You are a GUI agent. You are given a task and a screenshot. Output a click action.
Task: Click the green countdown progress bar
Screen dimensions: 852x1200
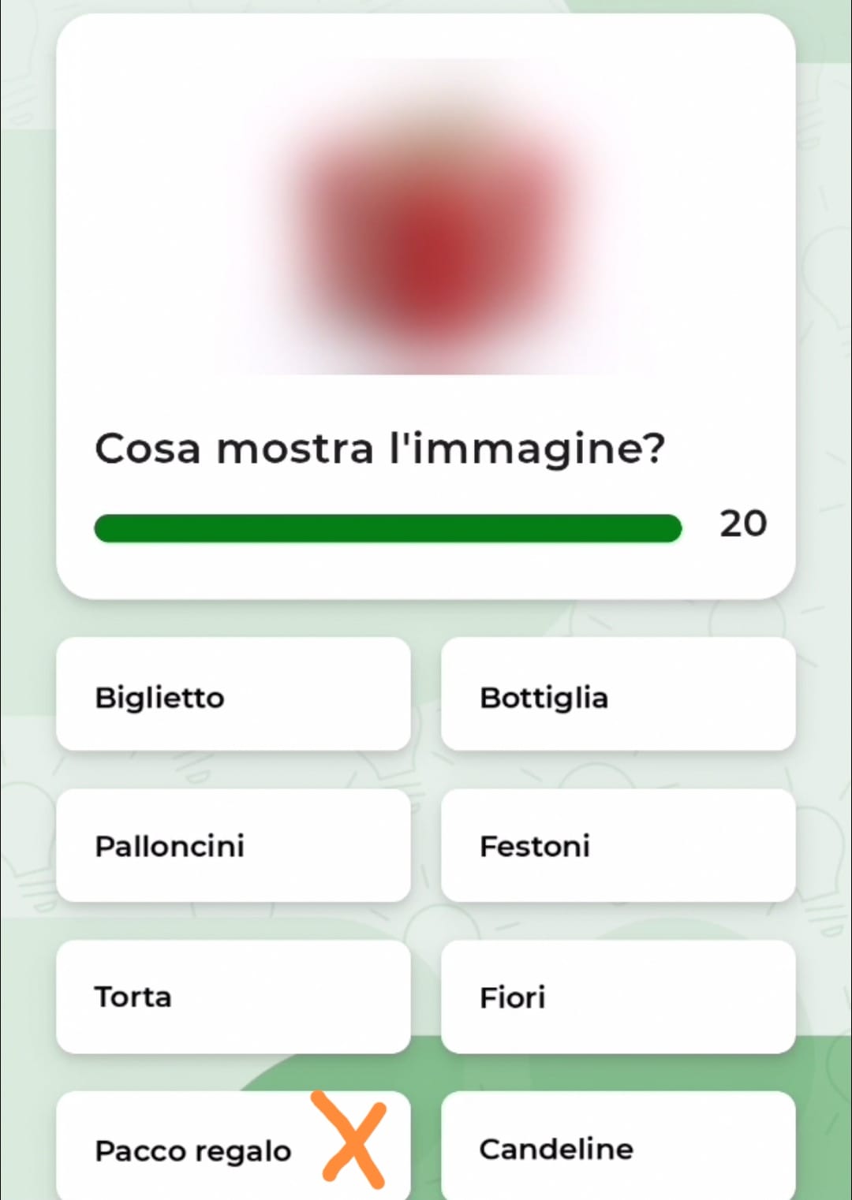click(387, 528)
